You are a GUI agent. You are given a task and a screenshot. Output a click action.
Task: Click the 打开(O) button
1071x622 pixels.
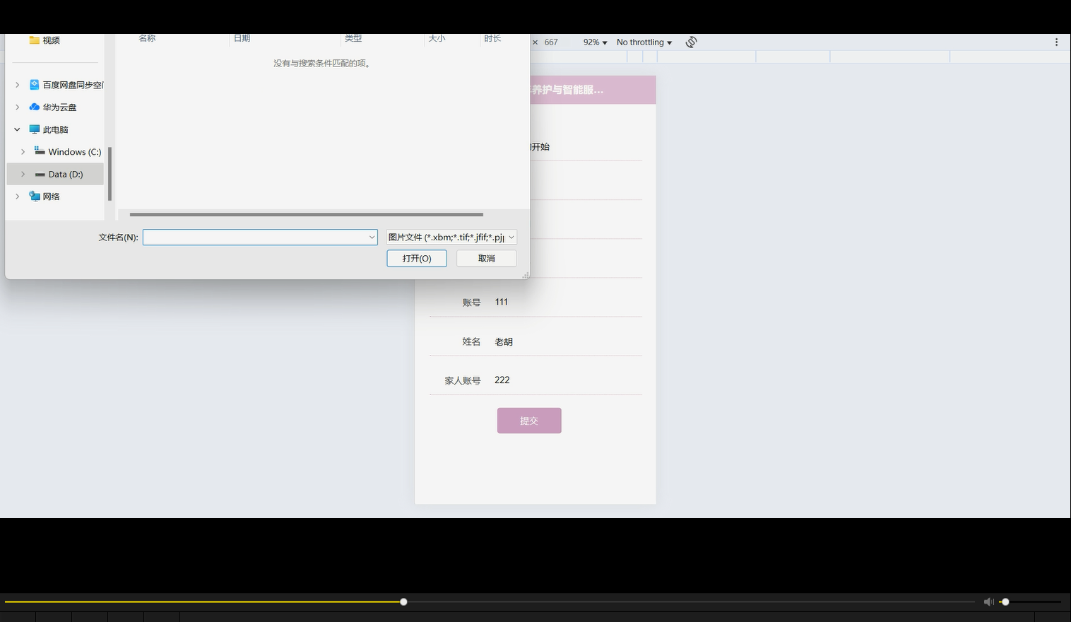tap(417, 259)
